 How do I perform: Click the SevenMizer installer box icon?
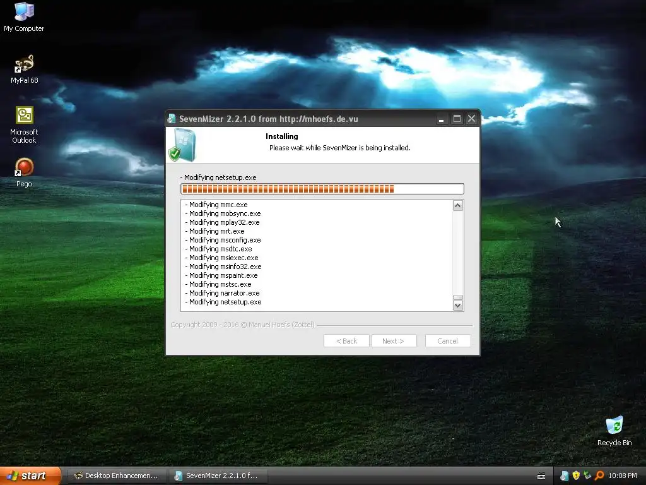coord(182,145)
